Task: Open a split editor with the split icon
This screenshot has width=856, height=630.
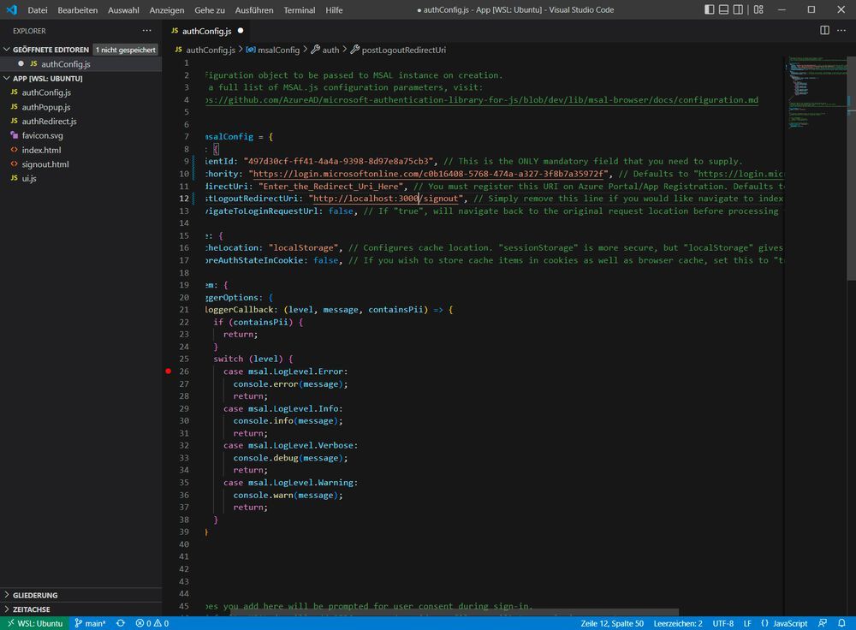Action: 823,30
